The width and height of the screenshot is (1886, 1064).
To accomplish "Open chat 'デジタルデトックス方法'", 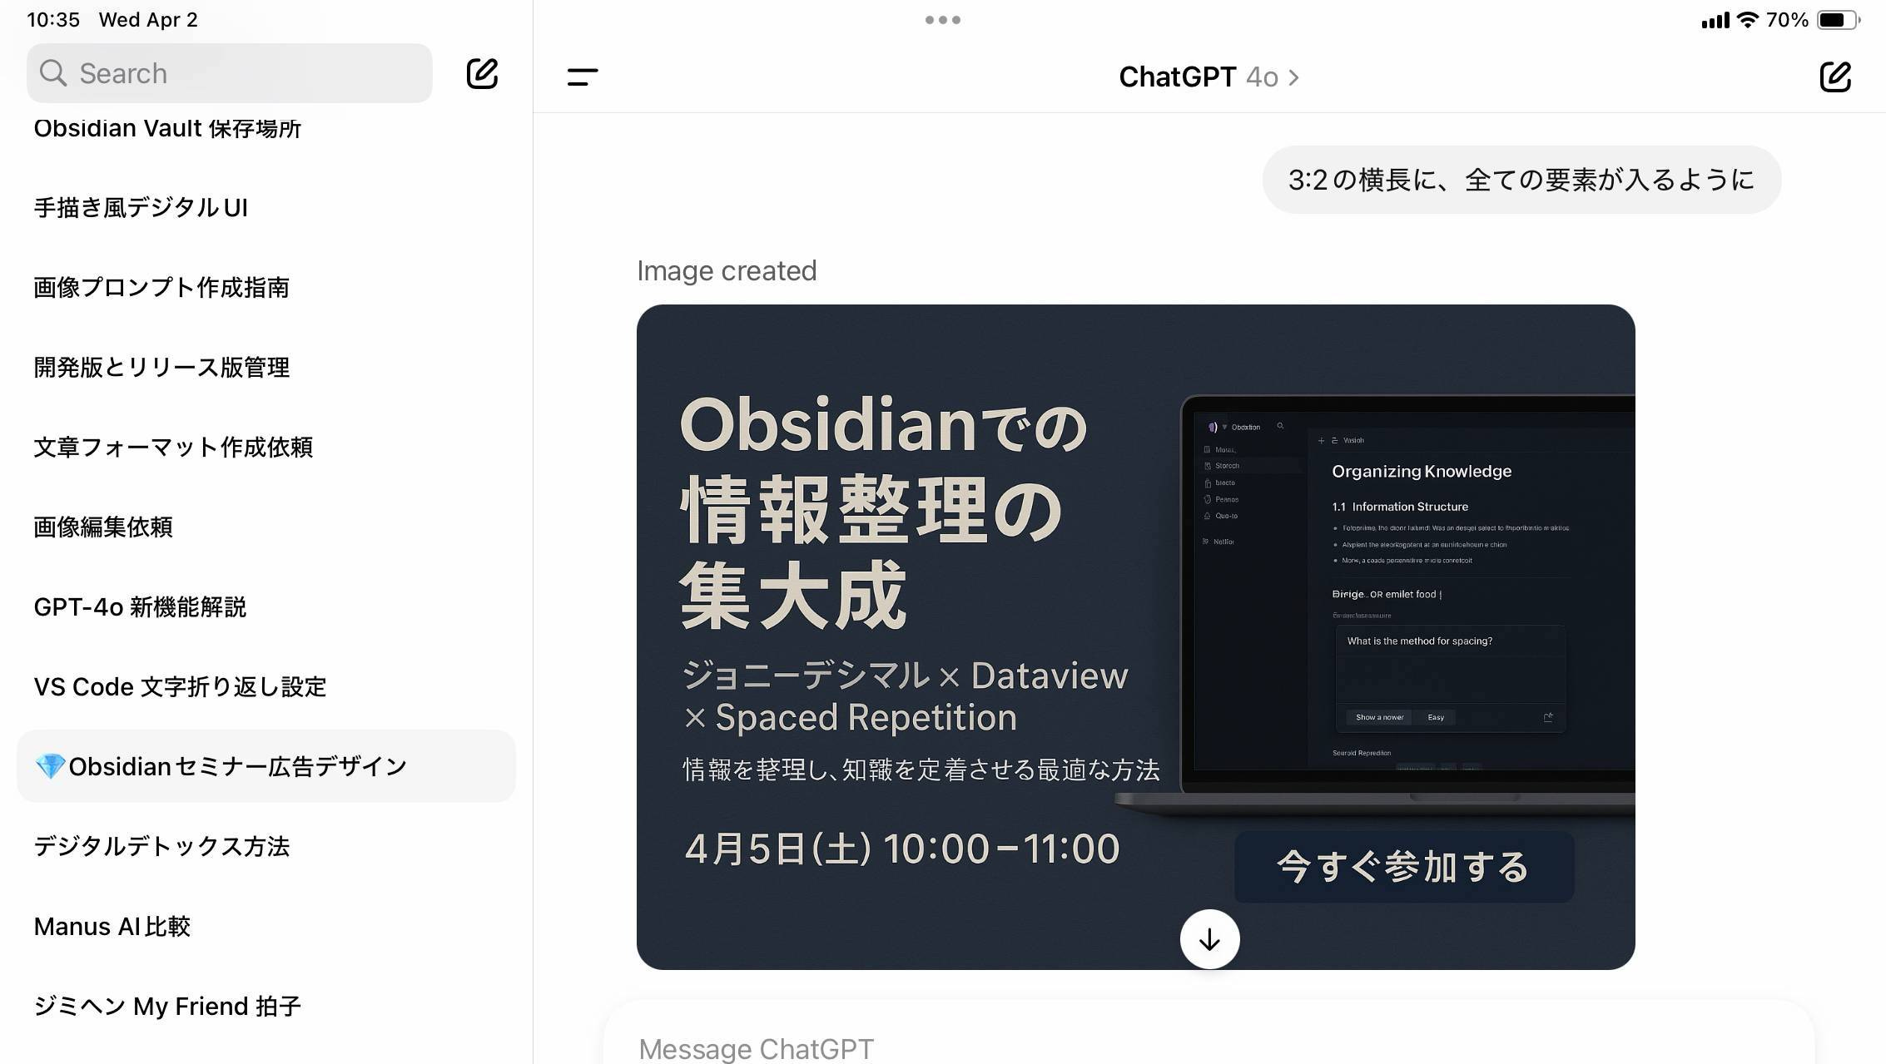I will click(161, 846).
